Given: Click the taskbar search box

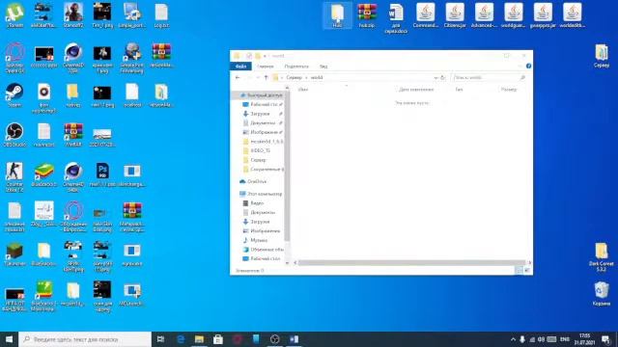Looking at the screenshot, I should [x=85, y=339].
